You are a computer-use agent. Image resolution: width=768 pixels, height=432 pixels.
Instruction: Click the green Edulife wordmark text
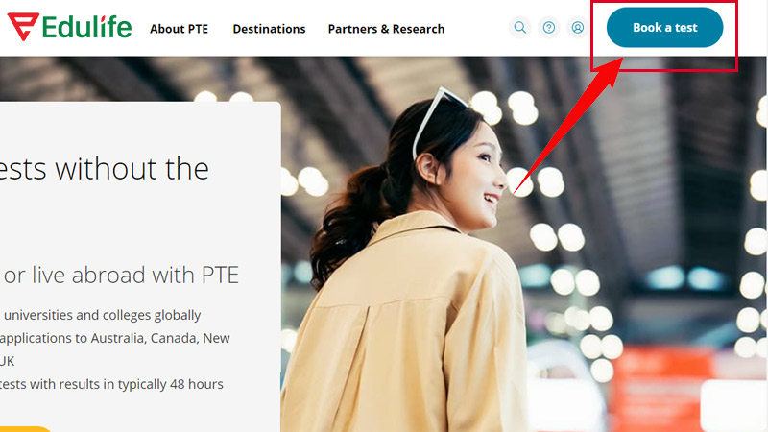(87, 28)
